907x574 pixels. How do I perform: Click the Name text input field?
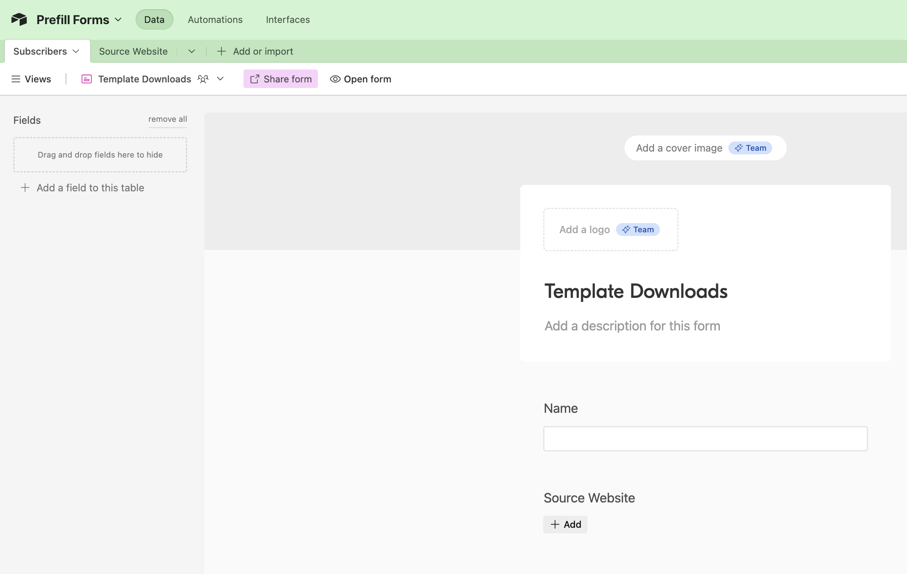pos(705,439)
